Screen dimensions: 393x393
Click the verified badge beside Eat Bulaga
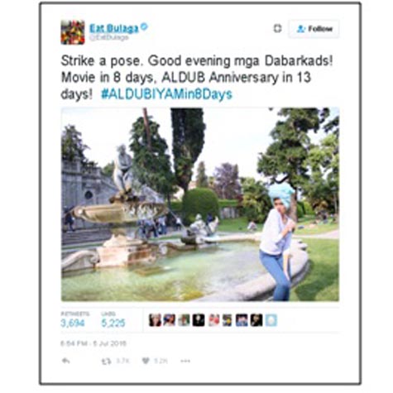144,27
